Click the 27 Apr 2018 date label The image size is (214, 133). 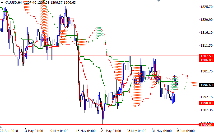pyautogui.click(x=9, y=131)
